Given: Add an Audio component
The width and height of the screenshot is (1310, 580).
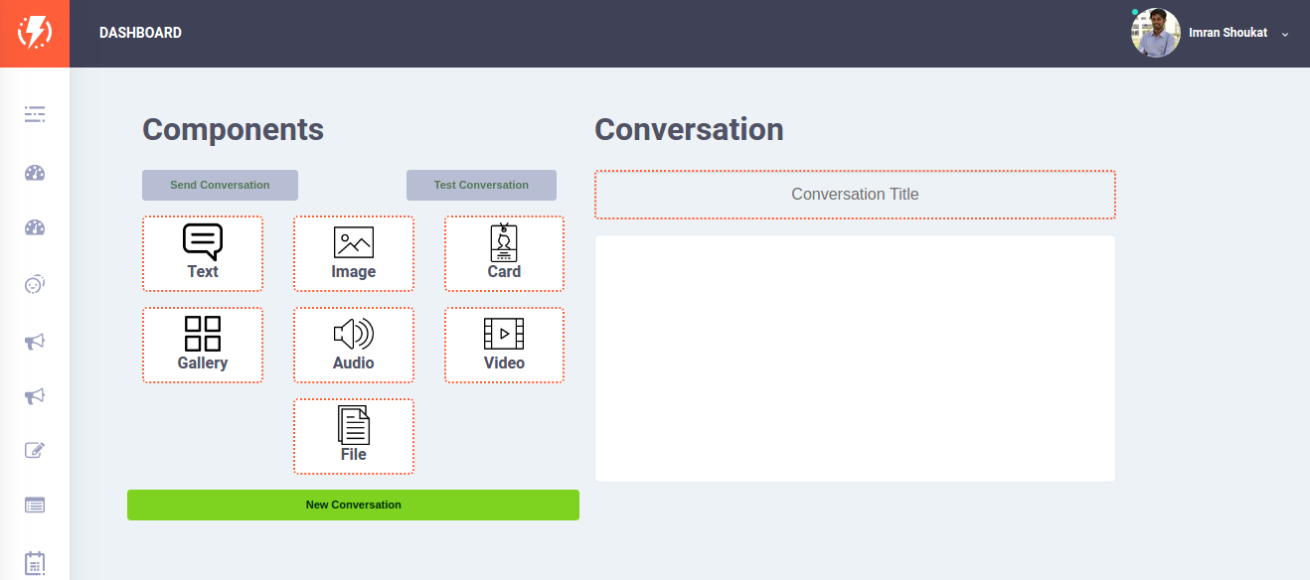Looking at the screenshot, I should (354, 345).
